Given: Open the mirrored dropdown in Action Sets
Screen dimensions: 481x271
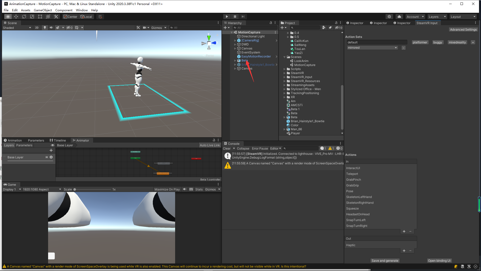Looking at the screenshot, I should [x=372, y=48].
